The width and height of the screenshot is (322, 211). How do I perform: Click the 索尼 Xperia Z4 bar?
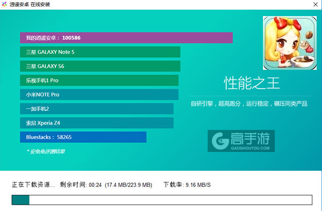pos(97,123)
